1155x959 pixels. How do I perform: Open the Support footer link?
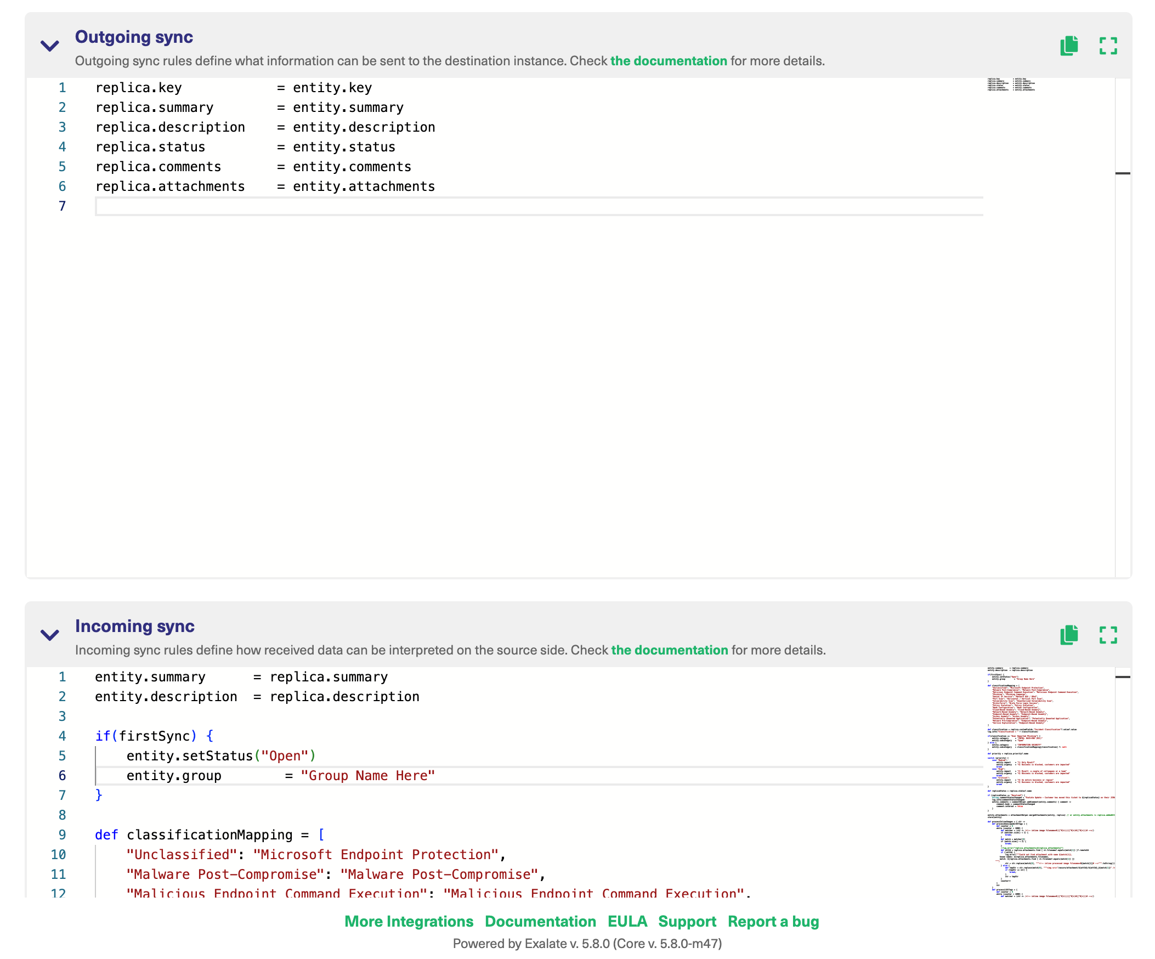(x=687, y=922)
